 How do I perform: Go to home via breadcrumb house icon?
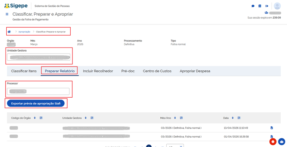tap(9, 32)
